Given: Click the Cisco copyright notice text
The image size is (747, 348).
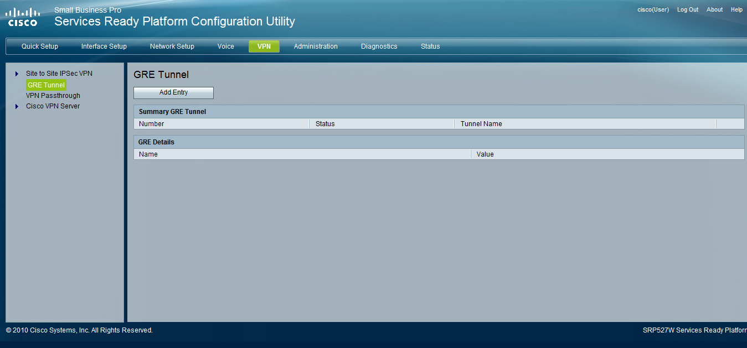Looking at the screenshot, I should pyautogui.click(x=79, y=330).
